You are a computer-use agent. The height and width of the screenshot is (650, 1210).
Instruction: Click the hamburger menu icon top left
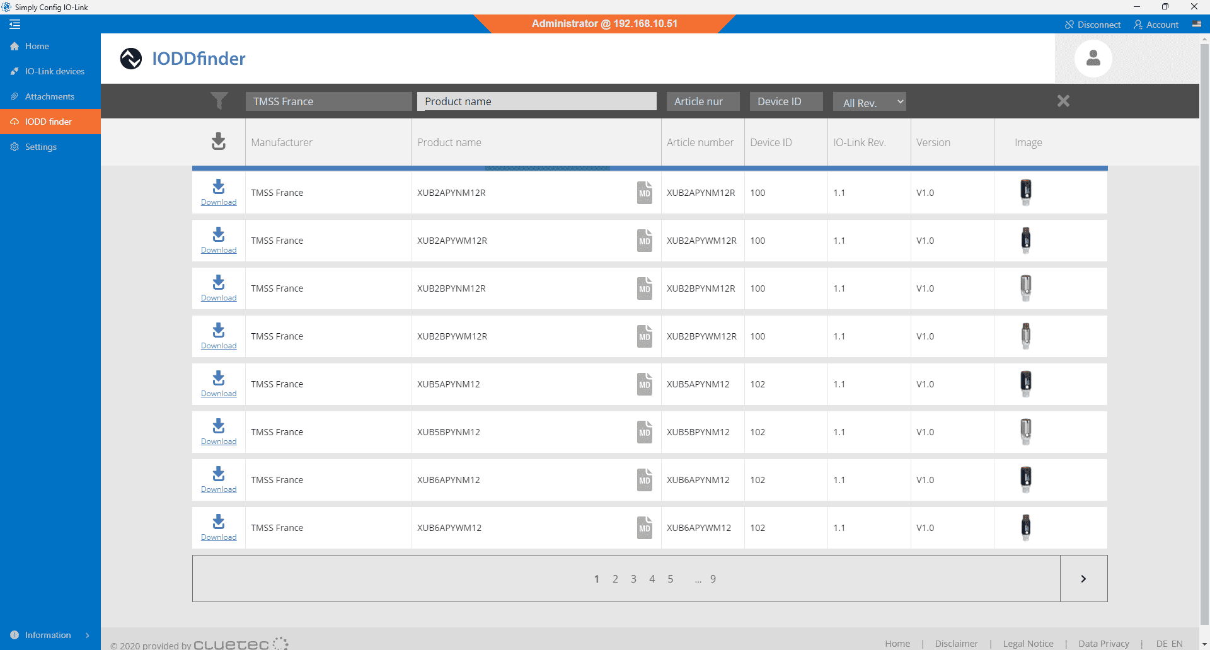coord(14,25)
